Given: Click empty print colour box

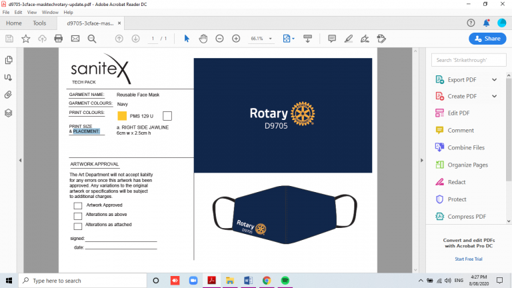Looking at the screenshot, I should [167, 116].
